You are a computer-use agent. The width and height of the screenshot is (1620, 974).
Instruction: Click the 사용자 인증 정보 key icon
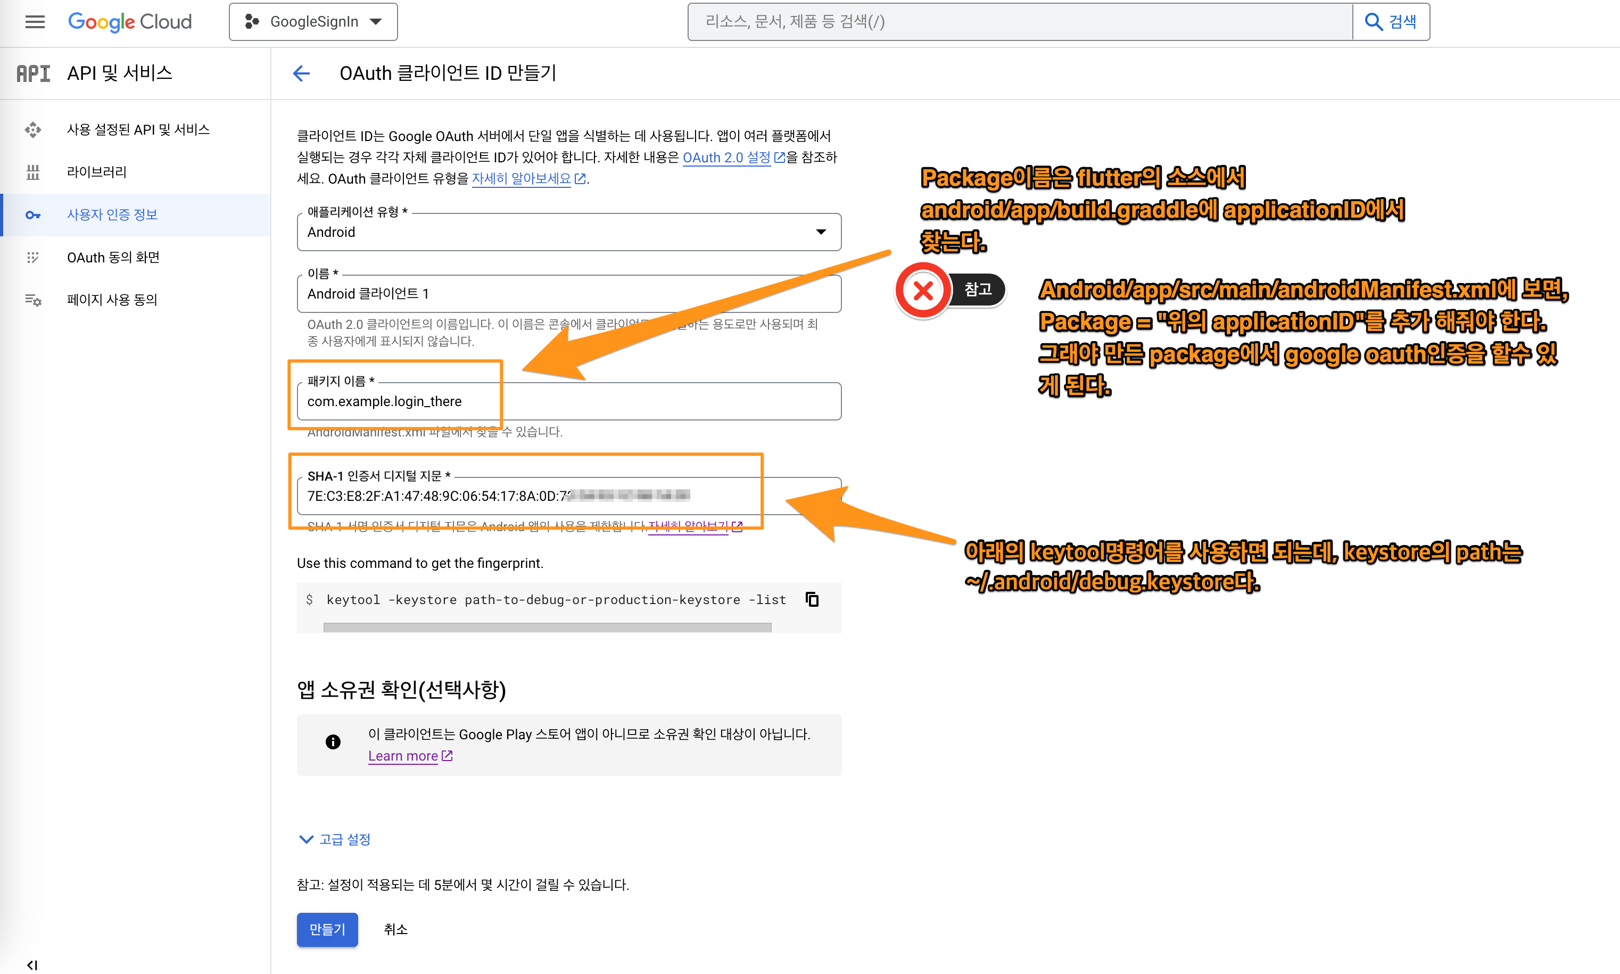33,214
